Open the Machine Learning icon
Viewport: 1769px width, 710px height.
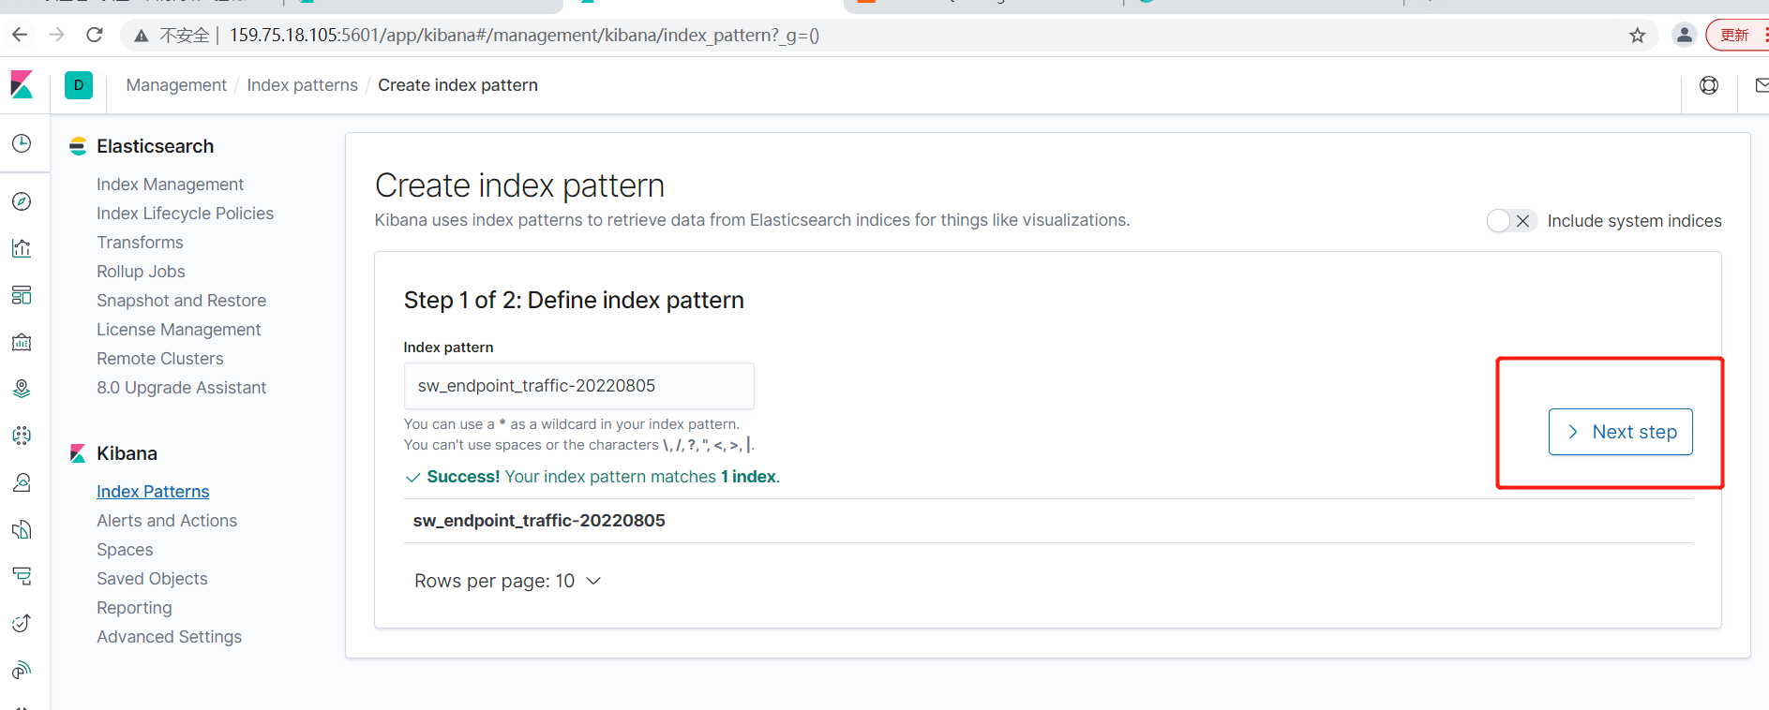(22, 436)
